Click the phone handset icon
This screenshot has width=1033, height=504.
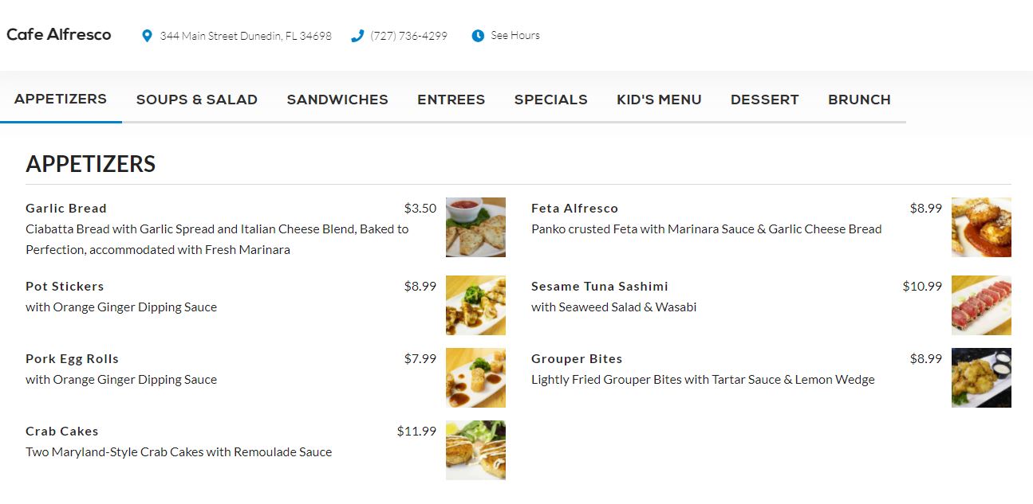pyautogui.click(x=357, y=36)
